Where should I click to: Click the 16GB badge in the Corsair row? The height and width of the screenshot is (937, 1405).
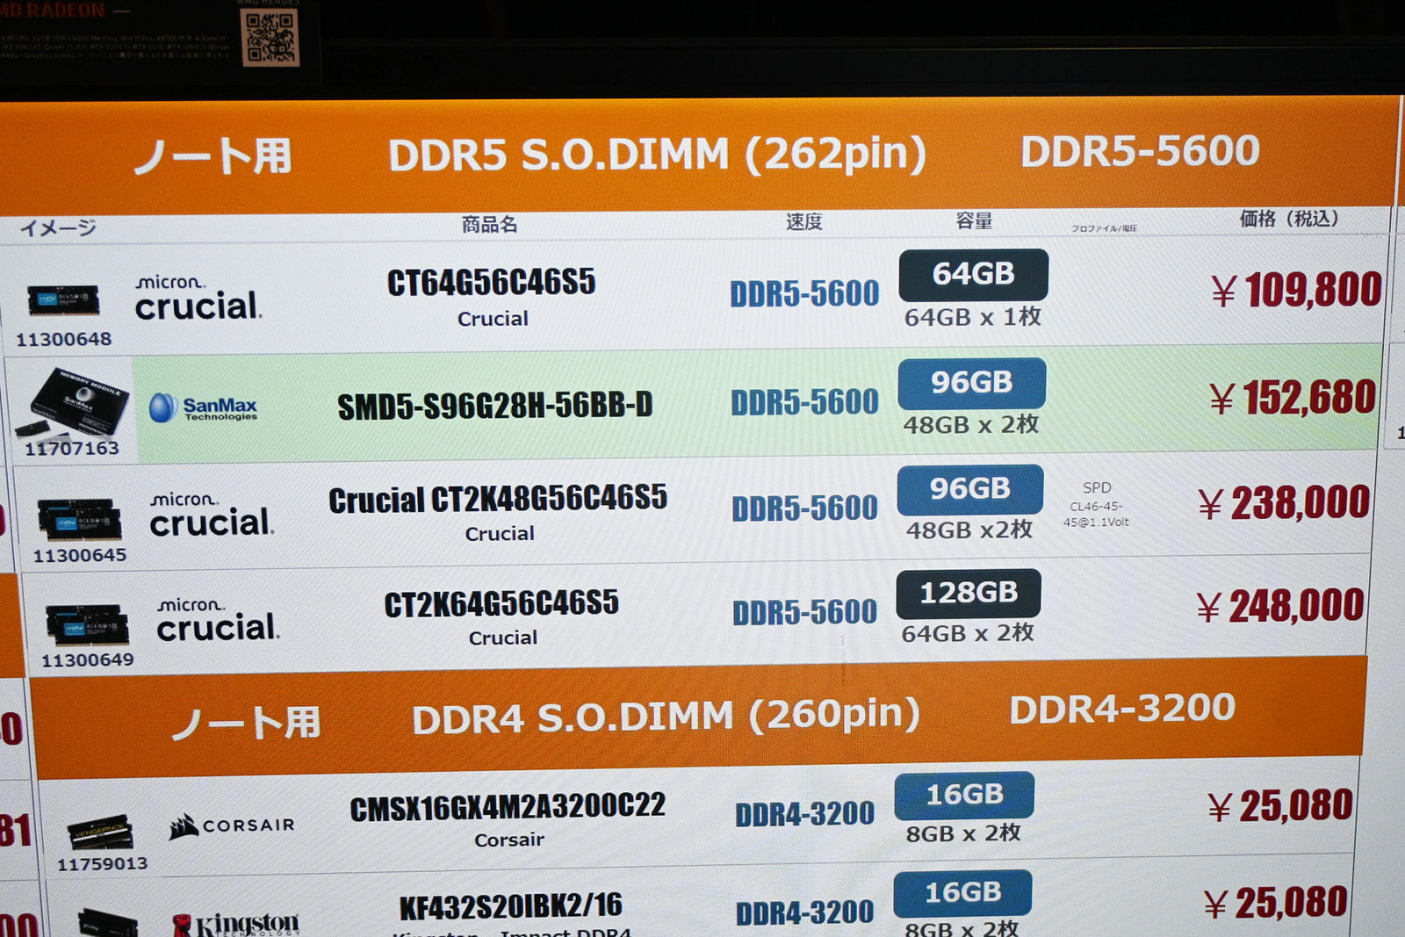[964, 795]
